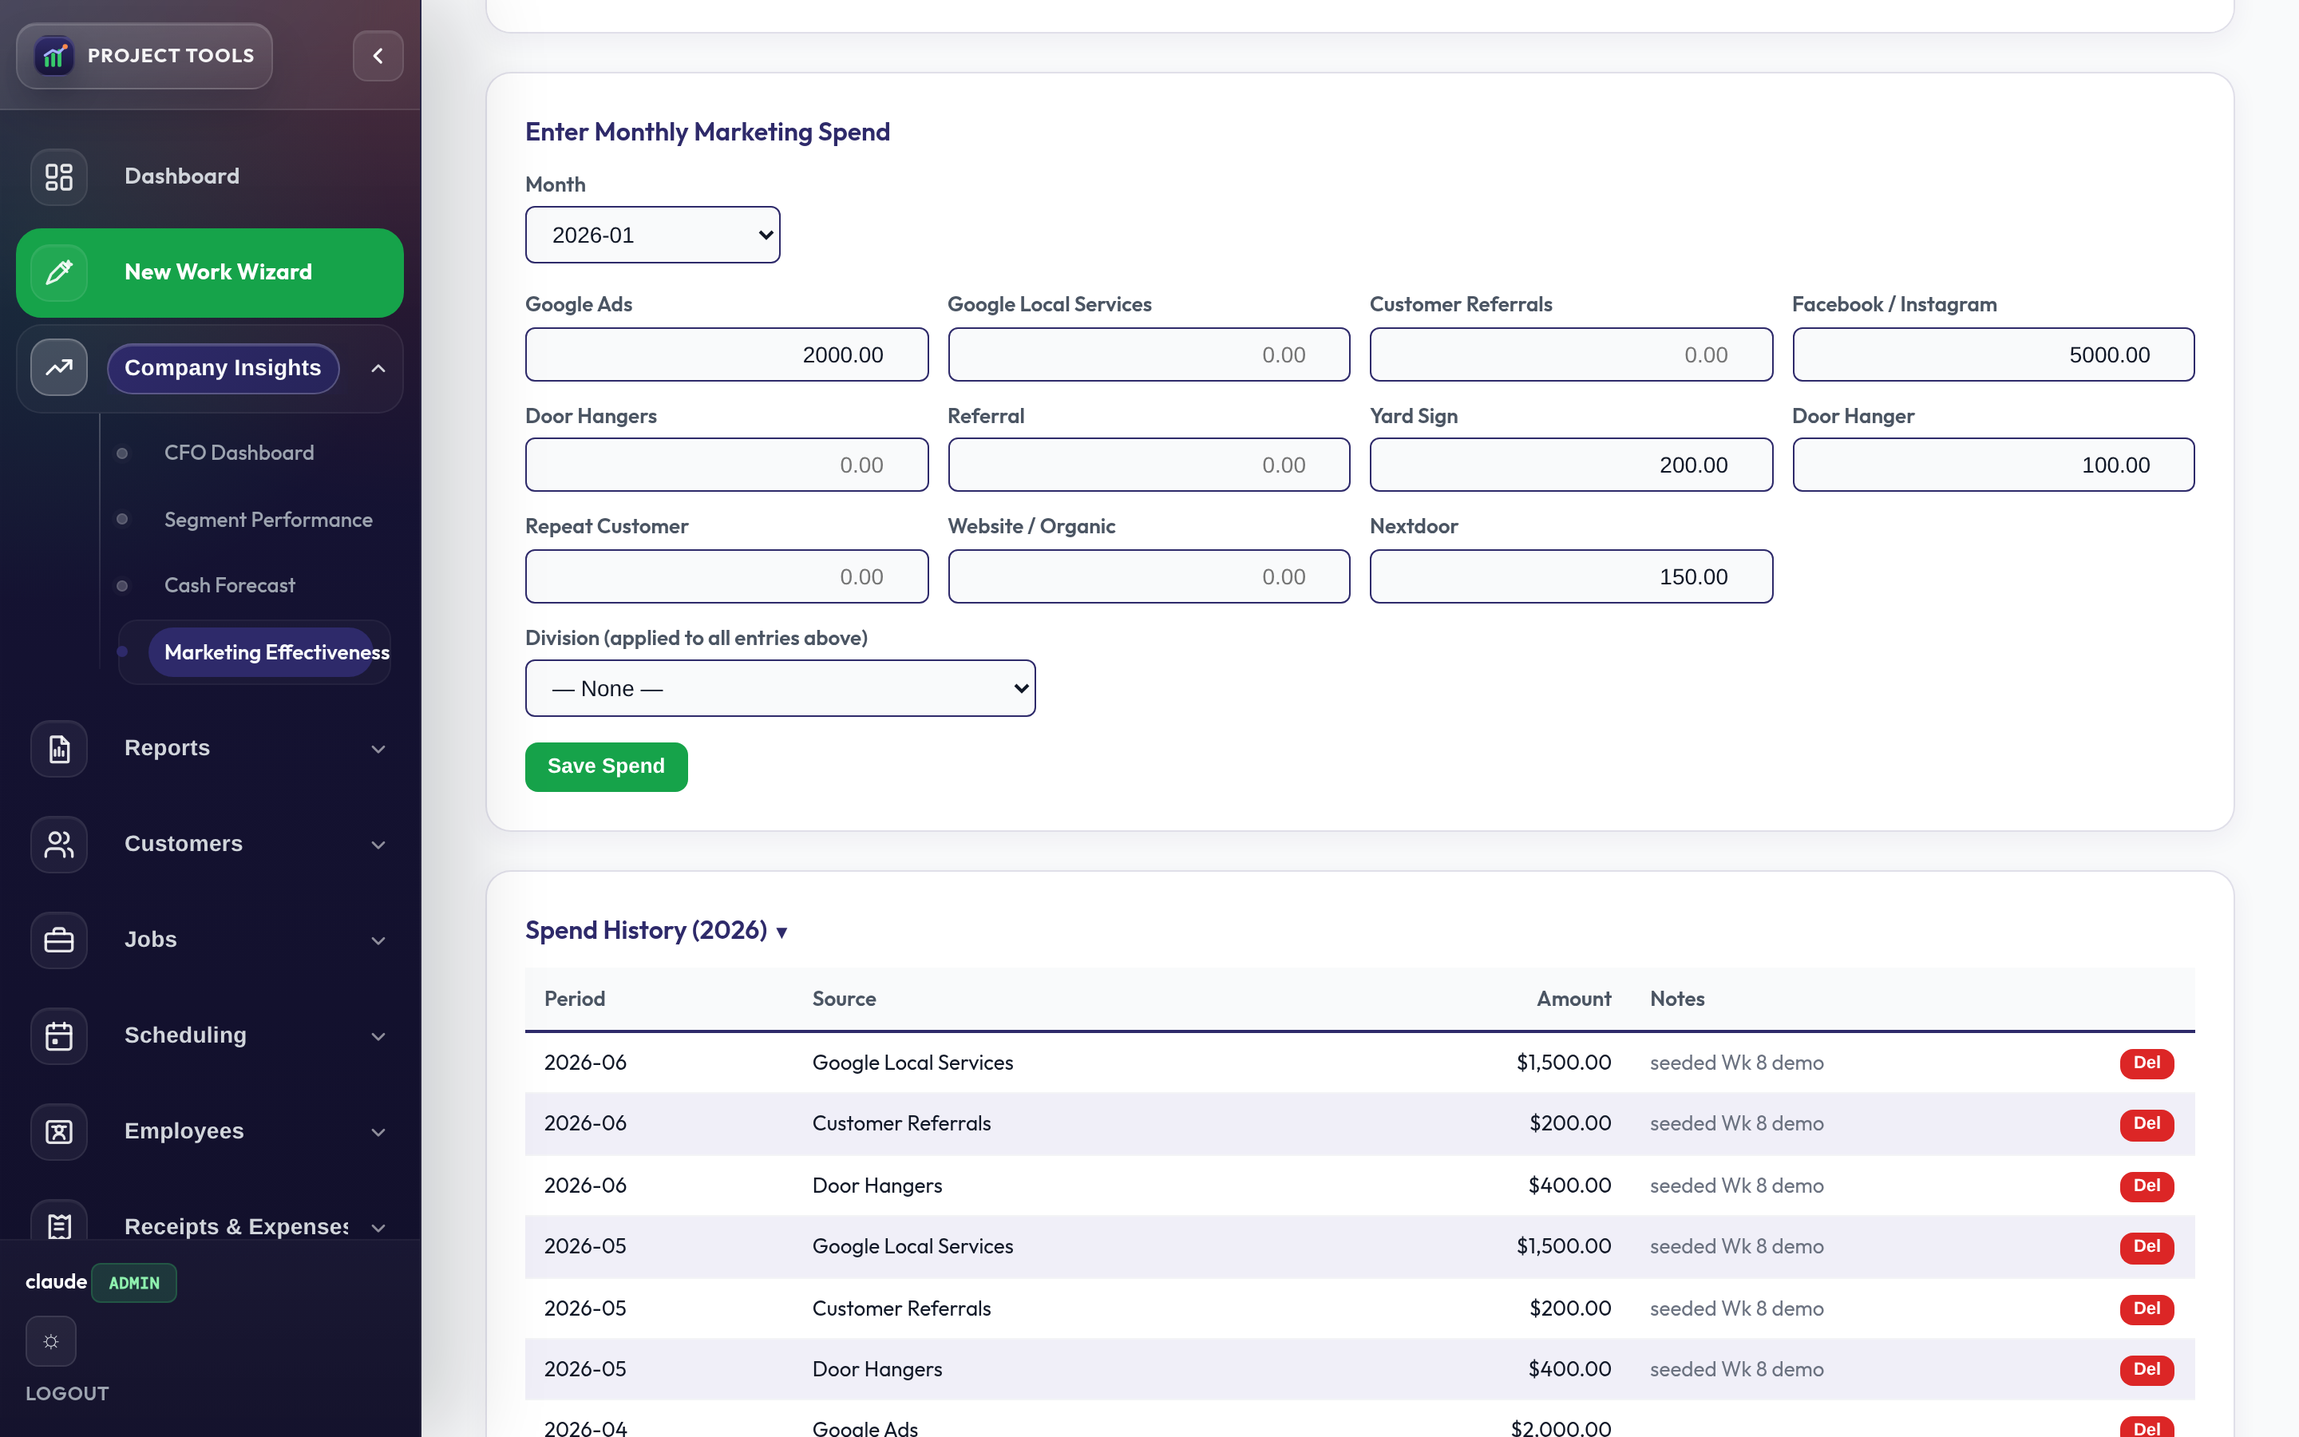Click the Google Ads spend field
Viewport: 2299px width, 1437px height.
pos(726,354)
